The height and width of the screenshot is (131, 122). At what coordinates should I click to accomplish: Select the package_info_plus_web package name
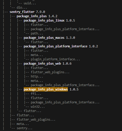pos(42,64)
